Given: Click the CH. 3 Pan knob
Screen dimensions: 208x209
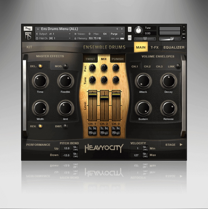Looking at the screenshot, I should click(116, 68).
